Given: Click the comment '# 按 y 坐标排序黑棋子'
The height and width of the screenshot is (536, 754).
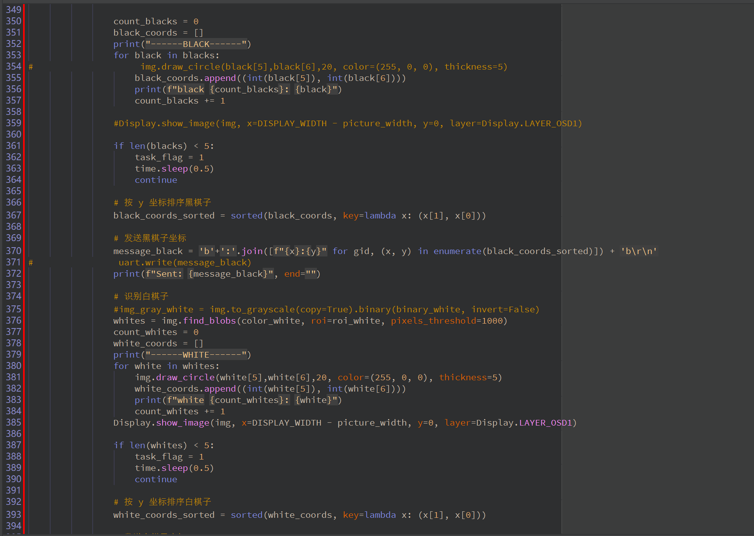Looking at the screenshot, I should [x=162, y=203].
